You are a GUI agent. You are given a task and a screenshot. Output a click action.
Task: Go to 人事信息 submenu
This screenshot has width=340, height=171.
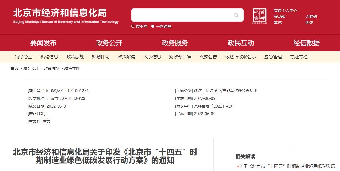tap(152, 57)
